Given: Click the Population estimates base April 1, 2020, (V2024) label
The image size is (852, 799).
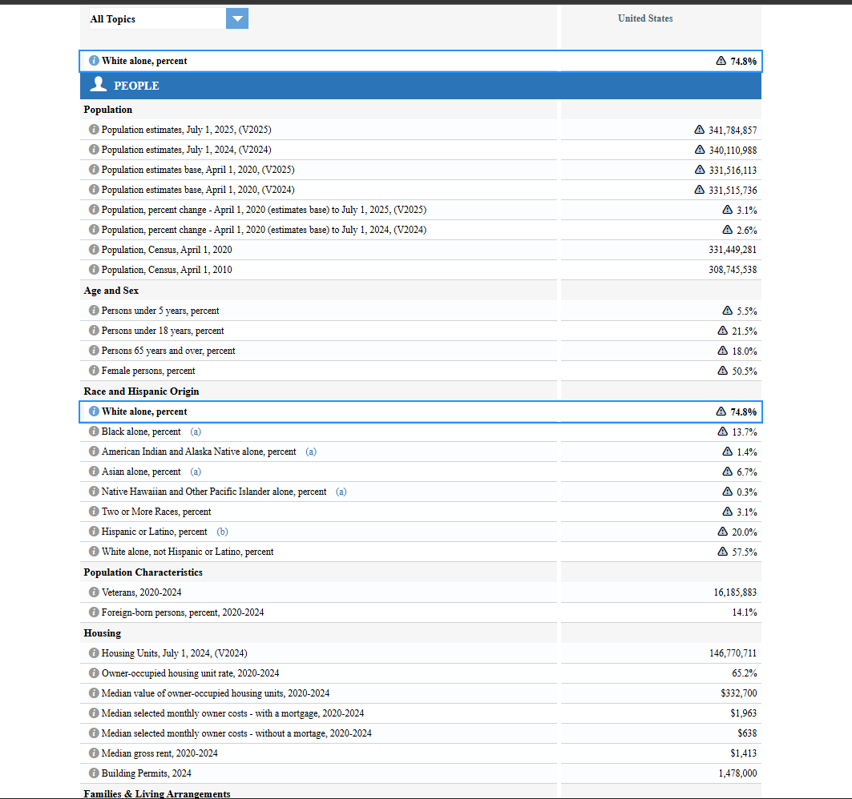Looking at the screenshot, I should tap(198, 190).
